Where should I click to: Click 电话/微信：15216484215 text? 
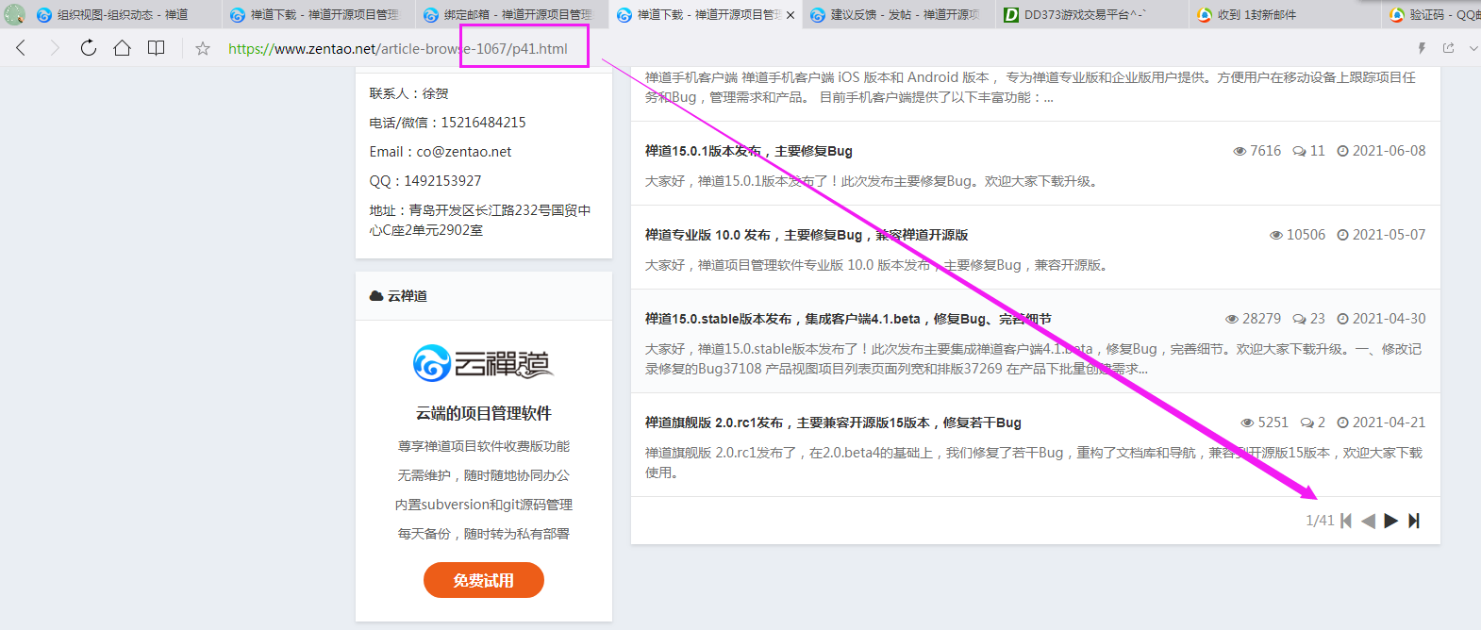[x=448, y=123]
